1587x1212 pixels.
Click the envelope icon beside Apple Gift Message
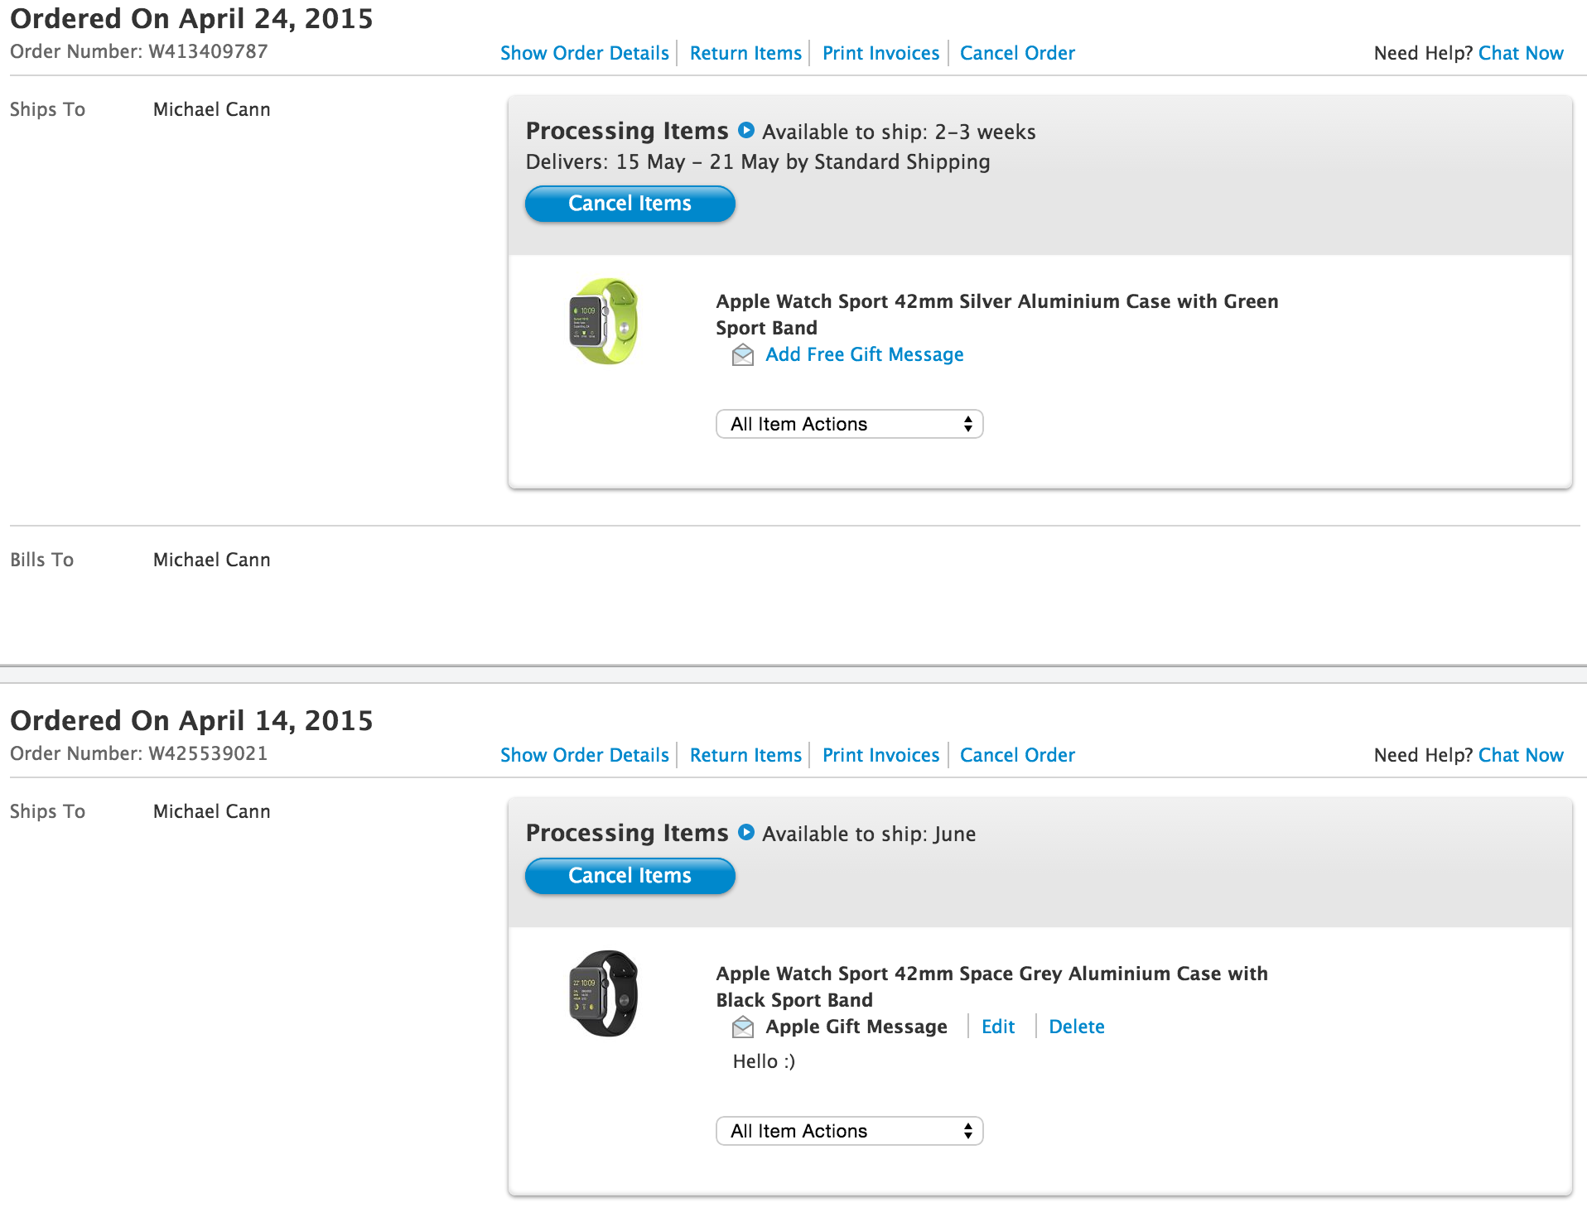pyautogui.click(x=743, y=1027)
